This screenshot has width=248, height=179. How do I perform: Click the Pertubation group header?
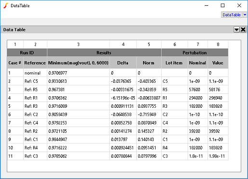(x=195, y=52)
